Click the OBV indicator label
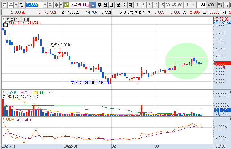The image size is (231, 149). (x=10, y=119)
